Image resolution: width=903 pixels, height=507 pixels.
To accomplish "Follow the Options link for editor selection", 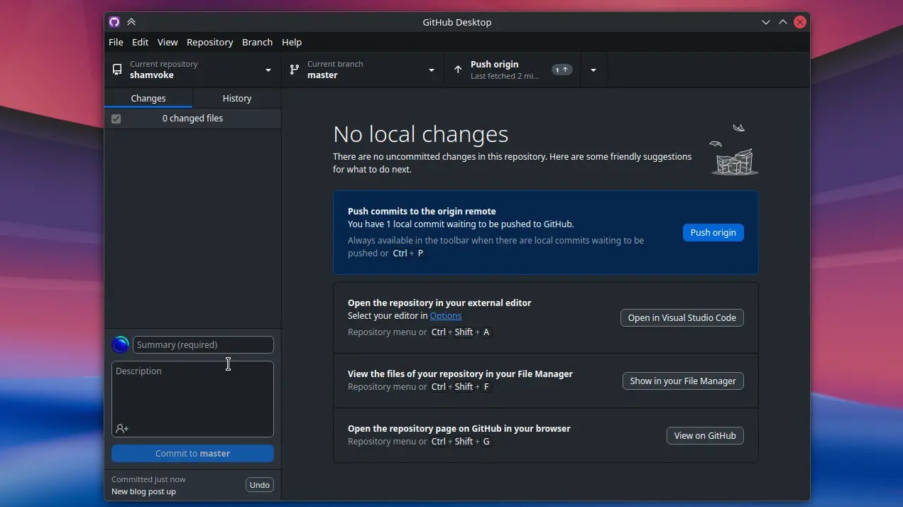I will (x=446, y=316).
